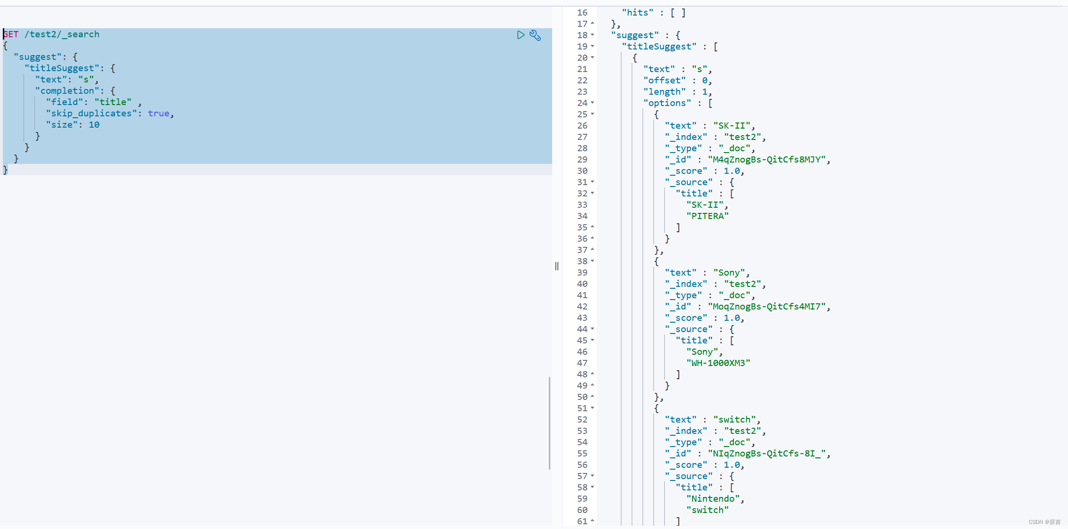This screenshot has height=529, width=1068.
Task: Click the "length" key in response
Action: [x=664, y=92]
